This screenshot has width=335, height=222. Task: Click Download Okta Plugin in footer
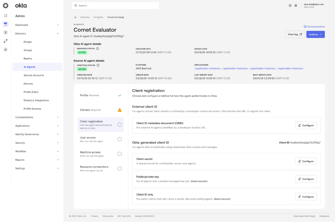point(304,216)
